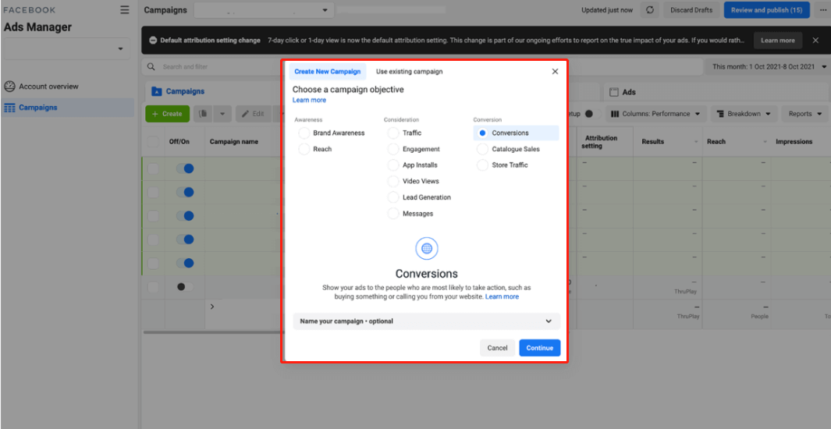Open the account dropdown under Ads Manager

point(67,48)
